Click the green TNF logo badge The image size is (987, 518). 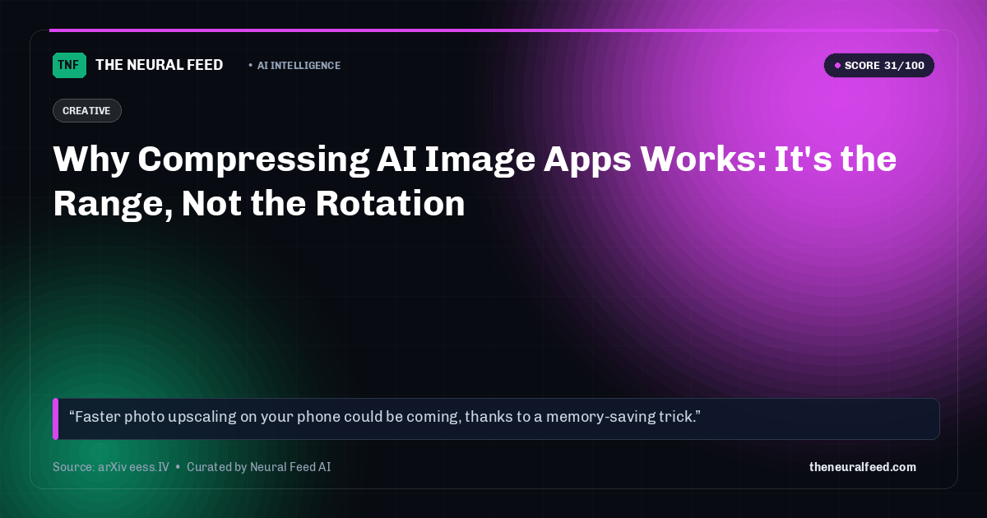(x=69, y=65)
